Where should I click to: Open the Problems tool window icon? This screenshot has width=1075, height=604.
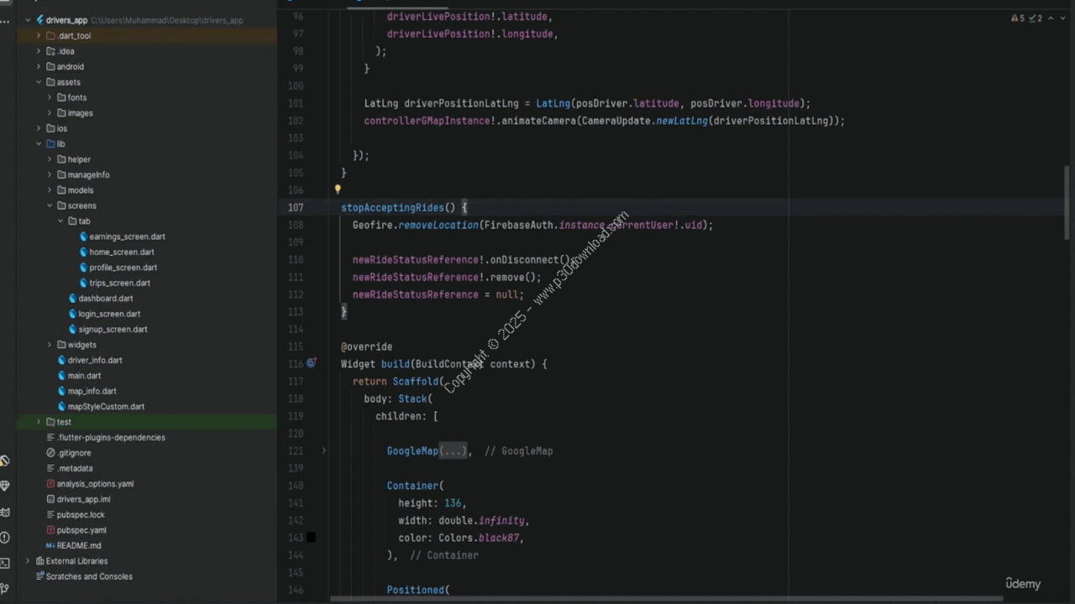pos(5,537)
